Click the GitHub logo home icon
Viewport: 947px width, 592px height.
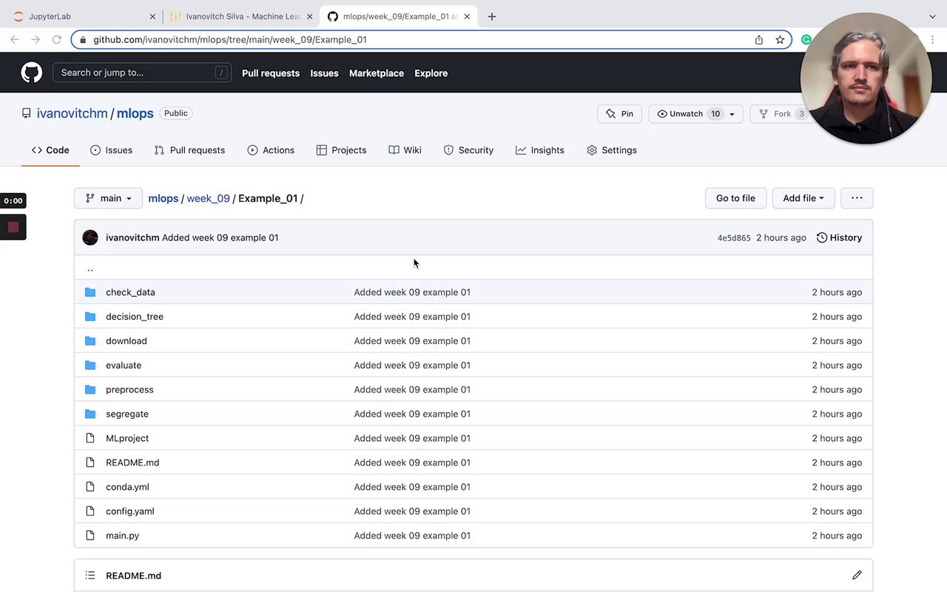tap(31, 73)
